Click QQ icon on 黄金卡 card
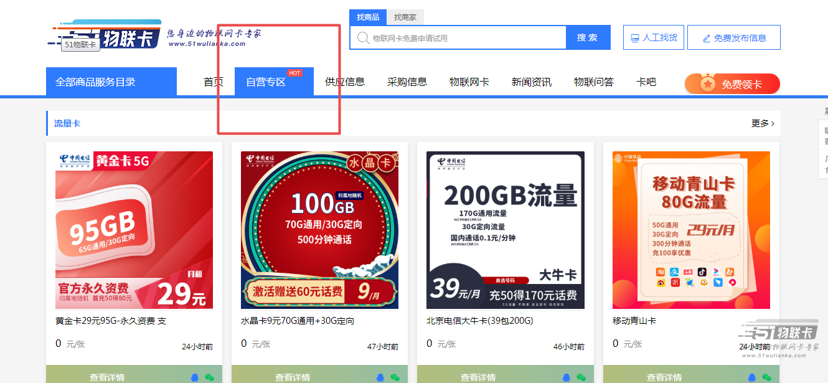Viewport: 828px width, 383px height. (x=195, y=377)
